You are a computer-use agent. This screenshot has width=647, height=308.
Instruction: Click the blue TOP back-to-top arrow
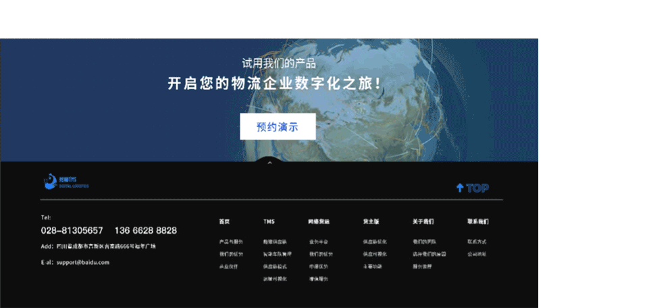473,188
